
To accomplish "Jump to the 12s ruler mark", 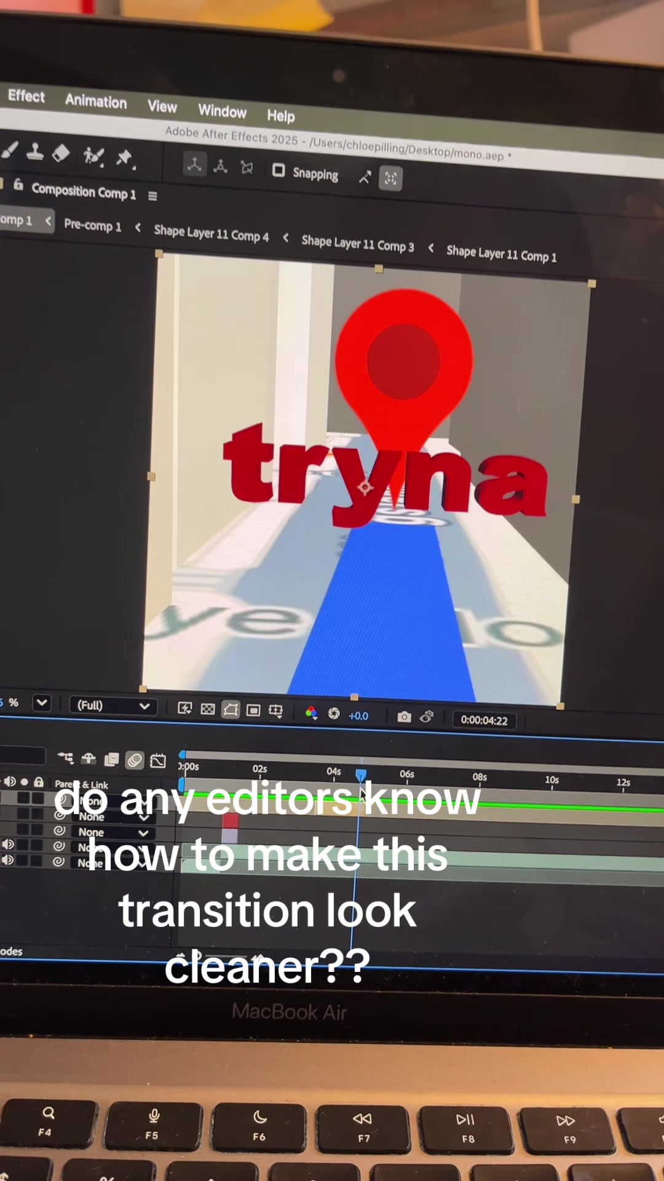I will pos(623,782).
